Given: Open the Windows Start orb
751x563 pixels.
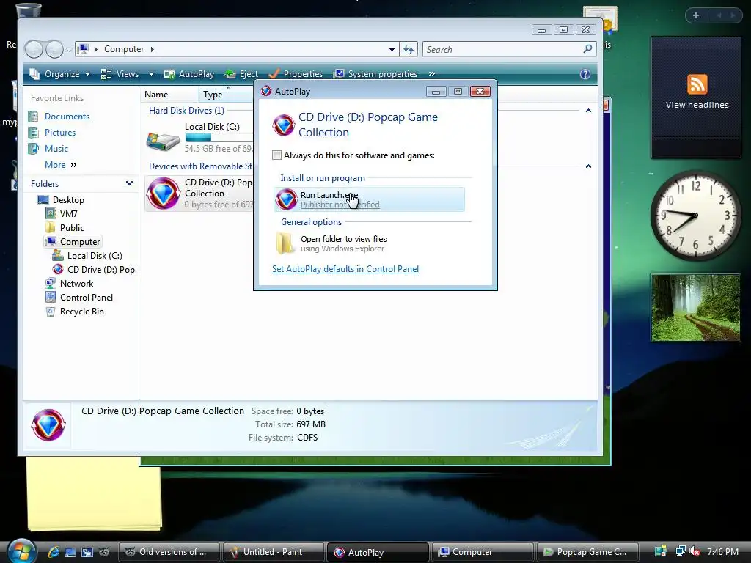Looking at the screenshot, I should point(21,551).
